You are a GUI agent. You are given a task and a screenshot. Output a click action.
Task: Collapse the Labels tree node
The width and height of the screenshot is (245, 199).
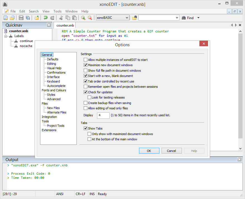(x=6, y=36)
